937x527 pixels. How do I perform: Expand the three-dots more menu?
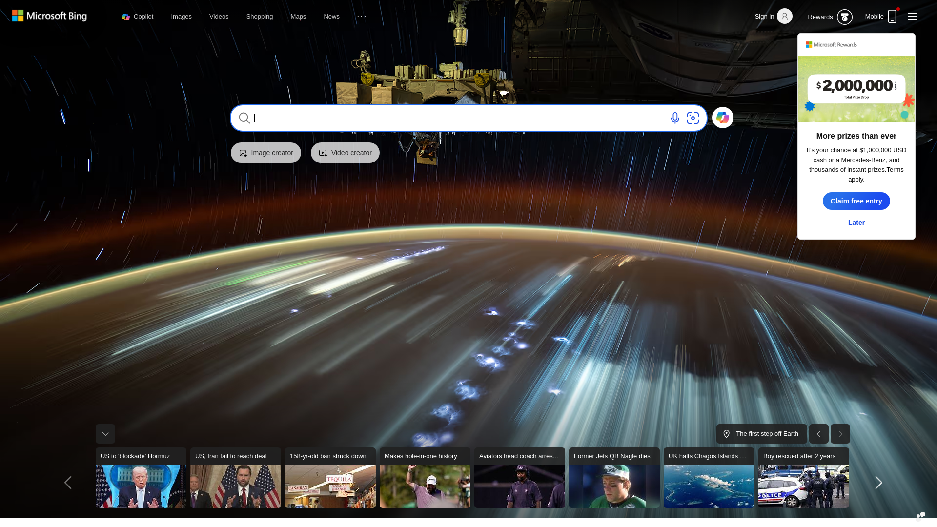(x=362, y=16)
